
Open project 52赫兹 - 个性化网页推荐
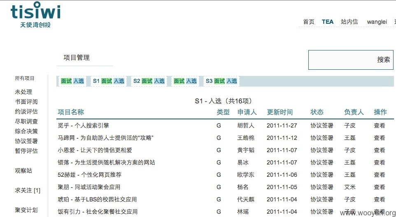coord(90,175)
